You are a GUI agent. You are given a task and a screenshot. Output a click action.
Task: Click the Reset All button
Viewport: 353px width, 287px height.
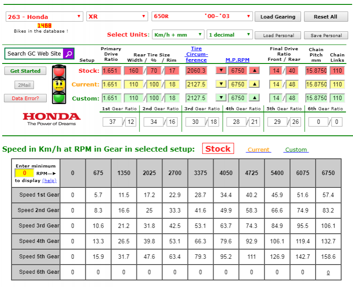326,17
